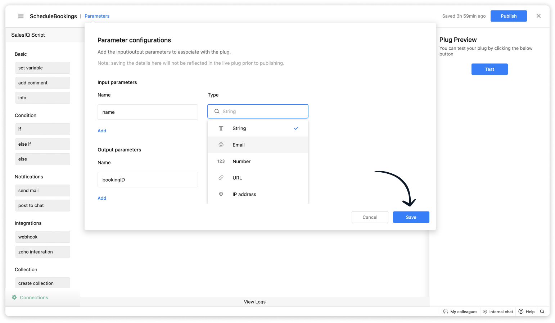Click the Type search field
The width and height of the screenshot is (555, 323).
[x=258, y=112]
